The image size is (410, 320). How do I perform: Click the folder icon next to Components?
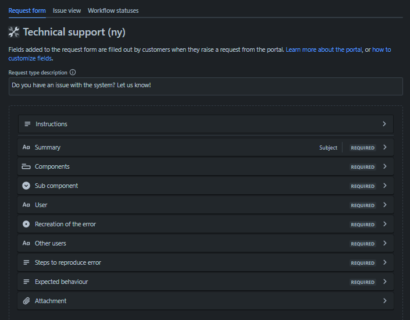click(x=26, y=166)
